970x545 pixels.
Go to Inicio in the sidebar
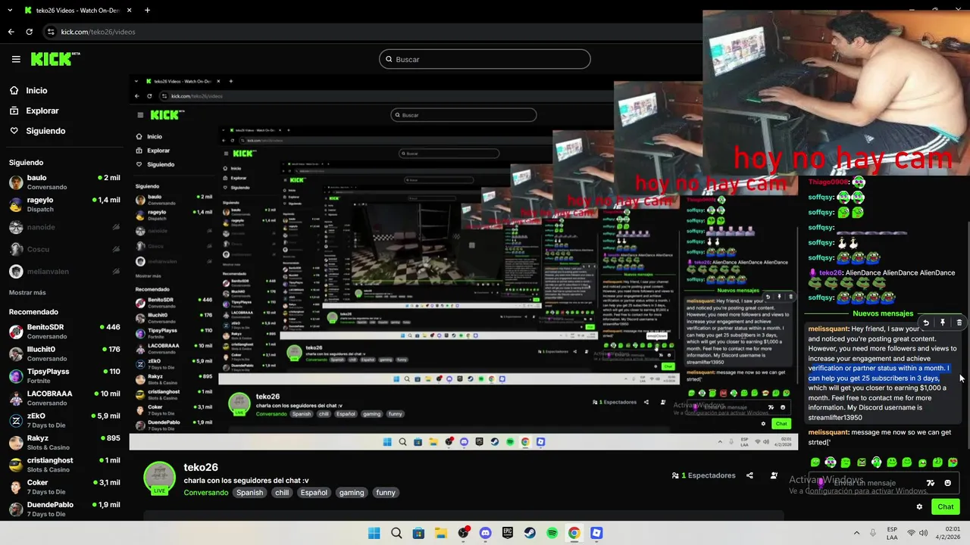coord(36,91)
